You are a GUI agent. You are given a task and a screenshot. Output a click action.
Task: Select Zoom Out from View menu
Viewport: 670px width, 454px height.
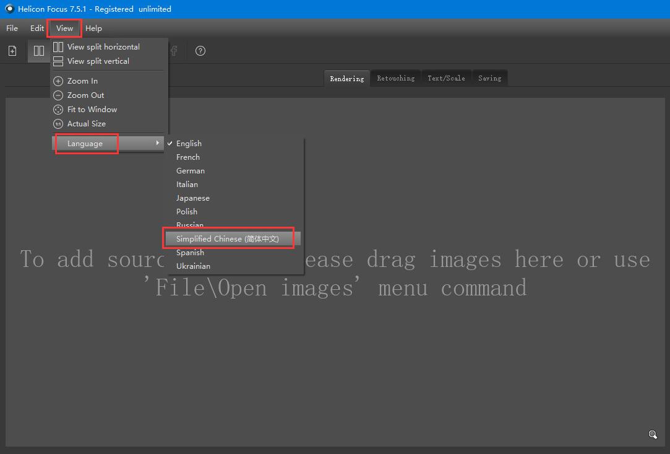pos(85,95)
